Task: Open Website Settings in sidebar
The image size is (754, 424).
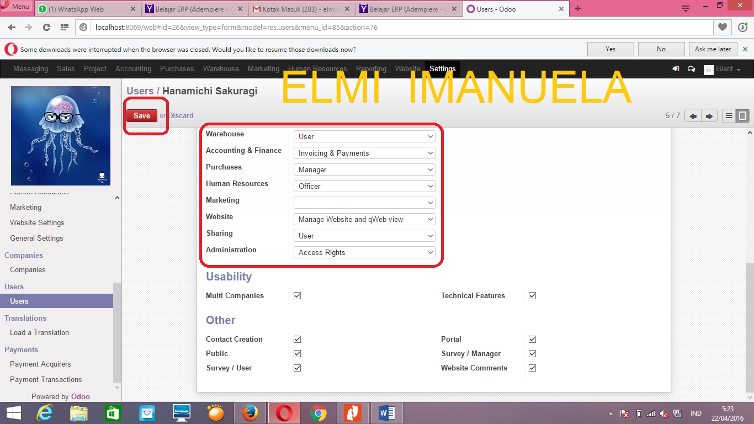Action: coord(37,223)
